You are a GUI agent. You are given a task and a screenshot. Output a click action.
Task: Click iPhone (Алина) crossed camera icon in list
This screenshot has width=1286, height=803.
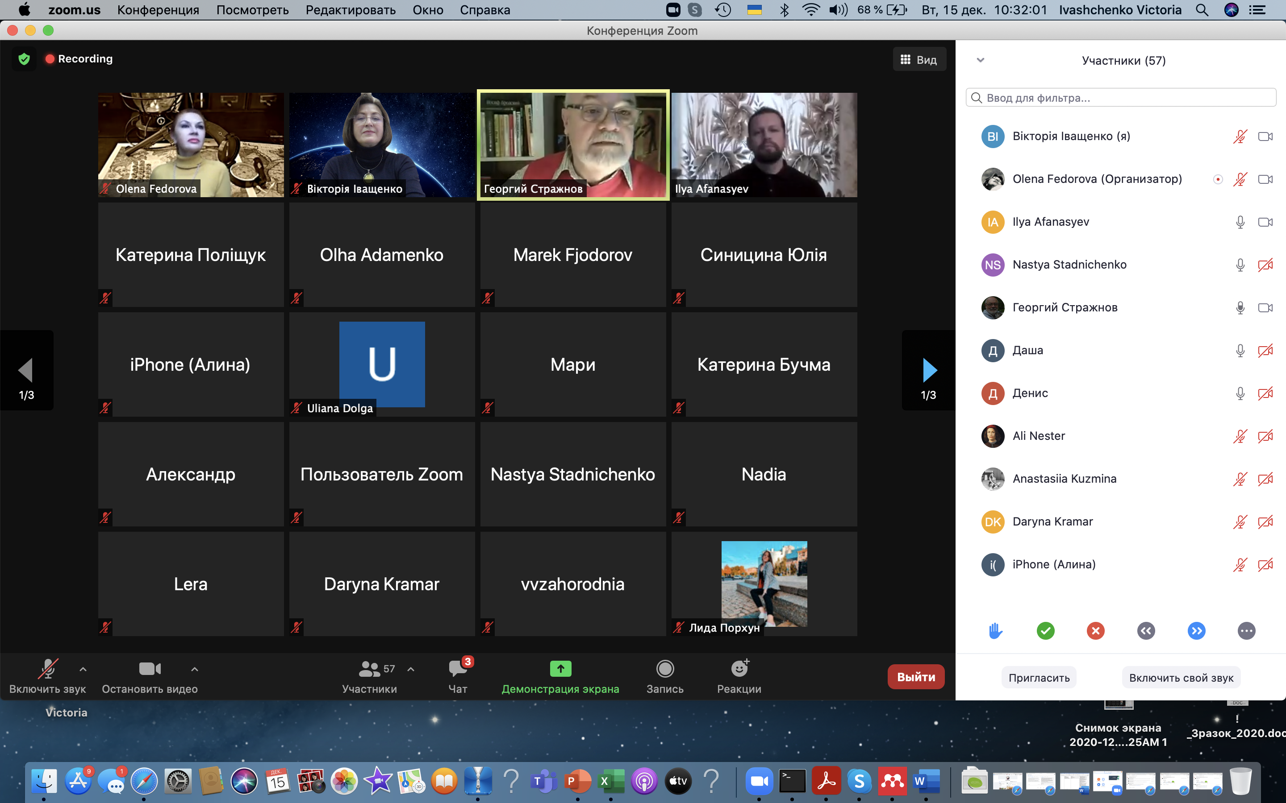pos(1265,564)
